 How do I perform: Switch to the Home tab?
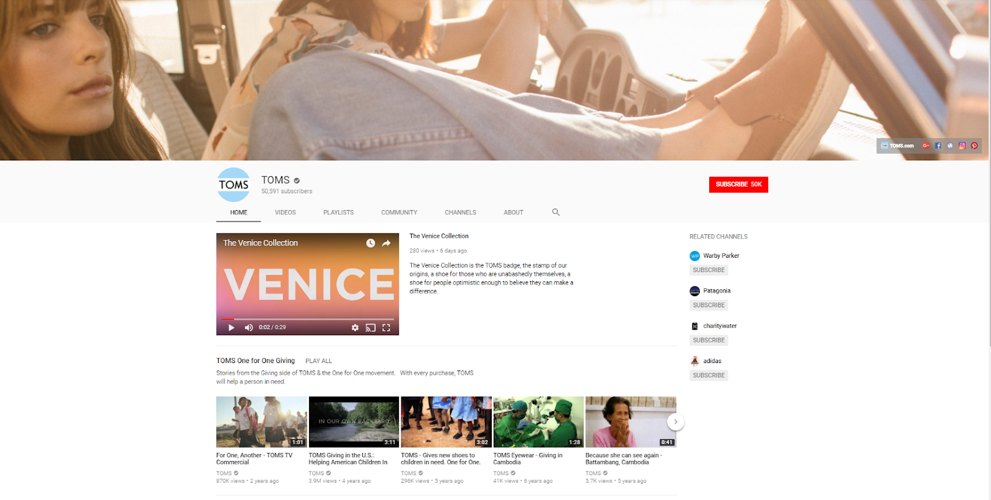[238, 213]
